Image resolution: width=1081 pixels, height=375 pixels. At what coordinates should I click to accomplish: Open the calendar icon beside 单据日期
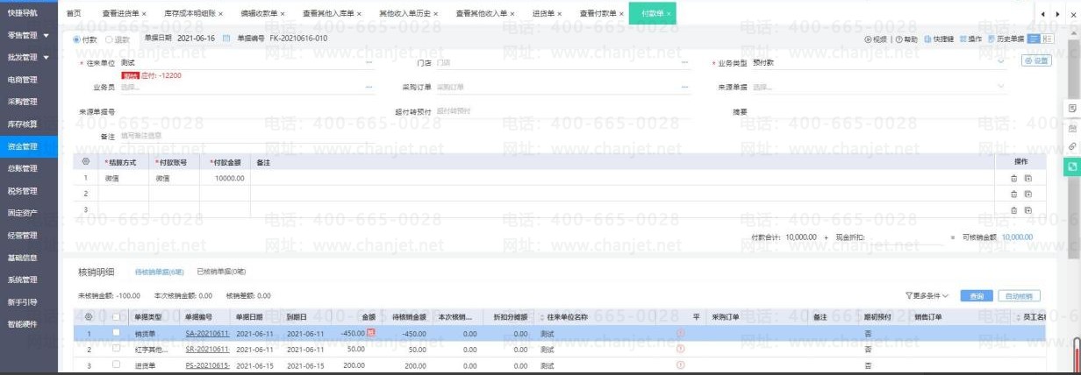226,39
